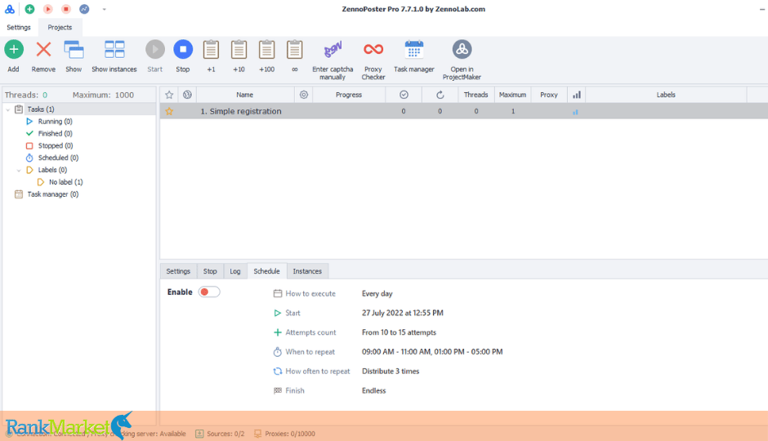Click the green plus quick-access icon
768x441 pixels.
[29, 9]
